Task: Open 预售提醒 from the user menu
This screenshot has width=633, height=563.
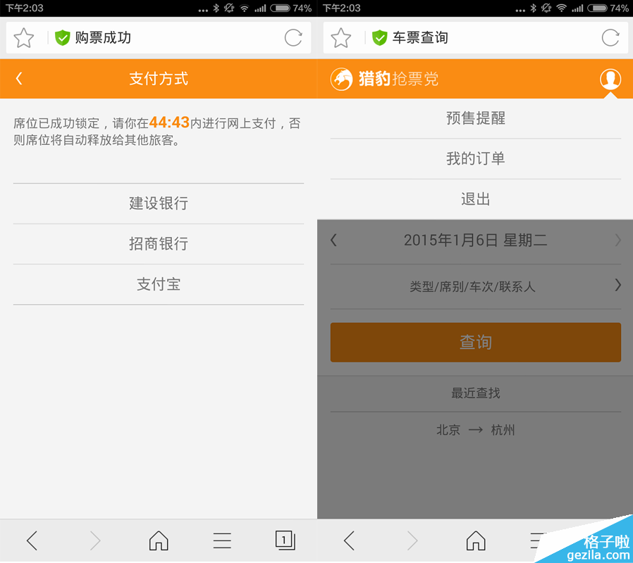Action: coord(476,118)
